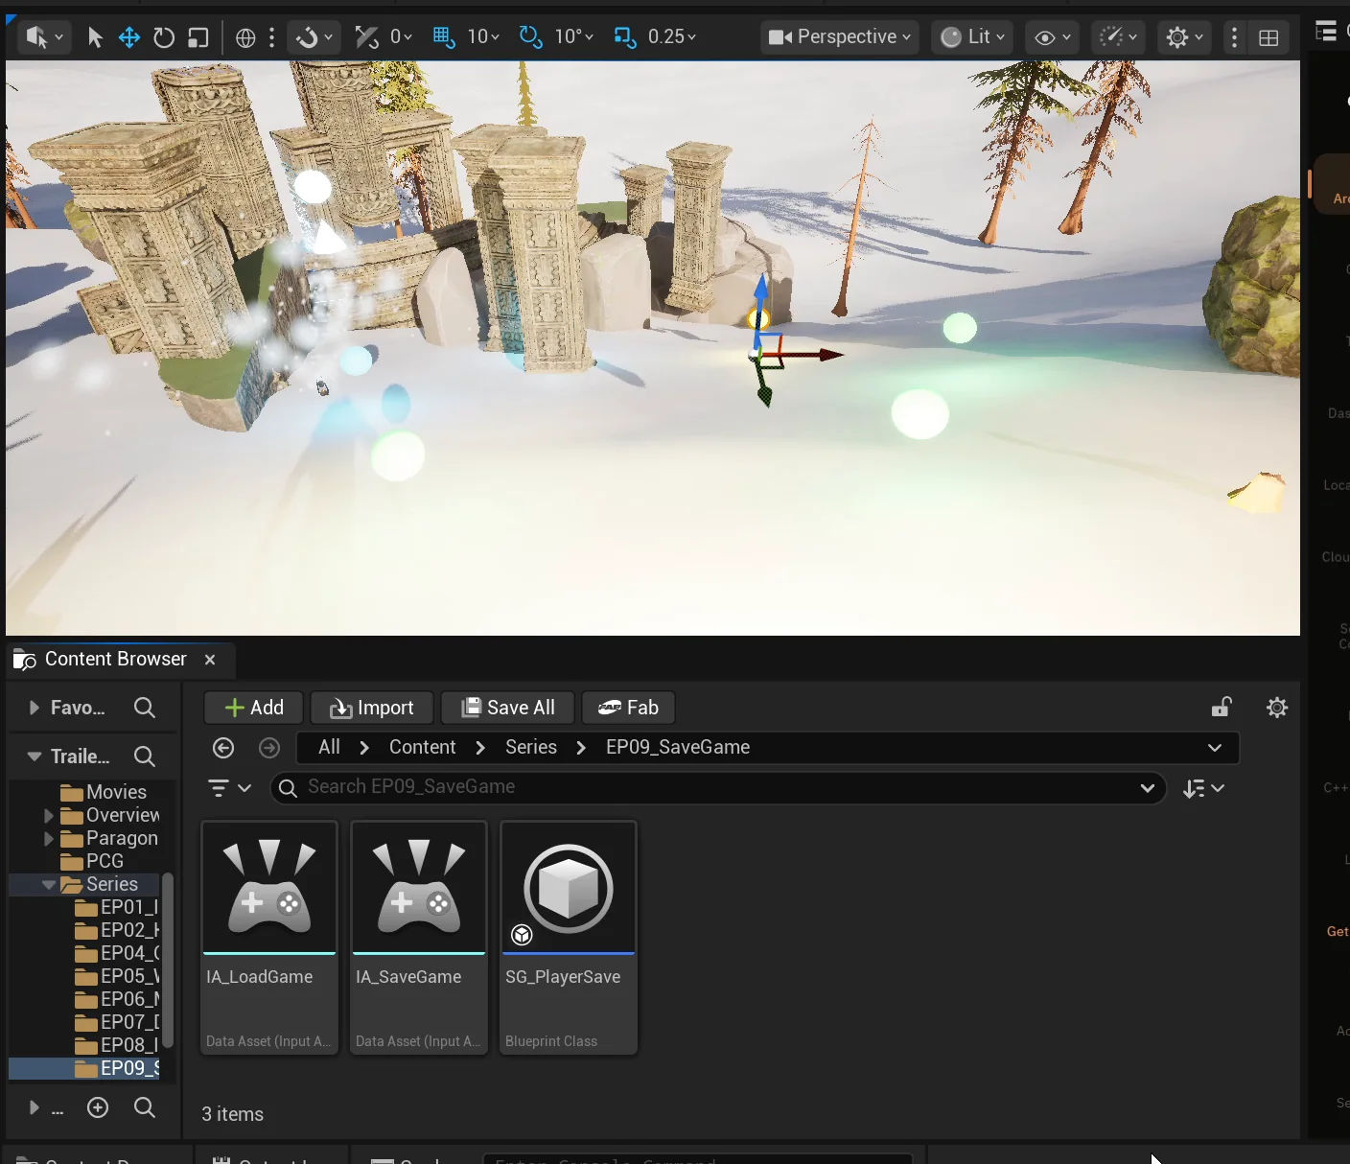This screenshot has height=1164, width=1350.
Task: Activate the Select objects arrow tool
Action: (94, 37)
